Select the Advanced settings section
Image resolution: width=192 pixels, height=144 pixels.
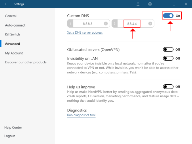[12, 44]
